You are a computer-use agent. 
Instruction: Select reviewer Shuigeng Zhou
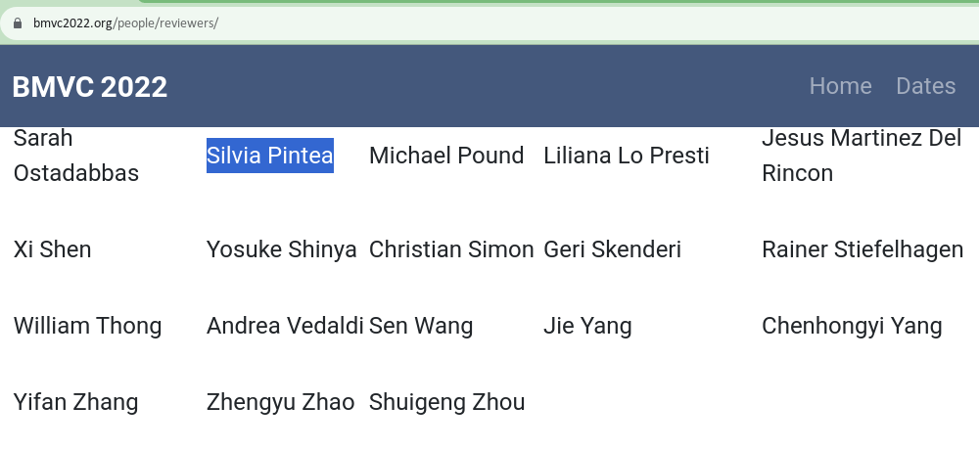(x=447, y=402)
